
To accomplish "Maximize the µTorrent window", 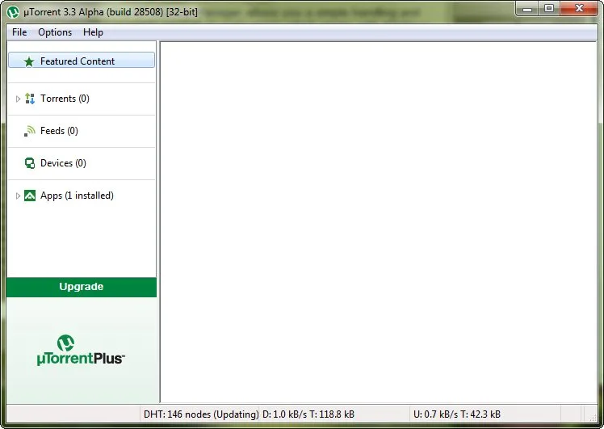I will click(x=549, y=9).
